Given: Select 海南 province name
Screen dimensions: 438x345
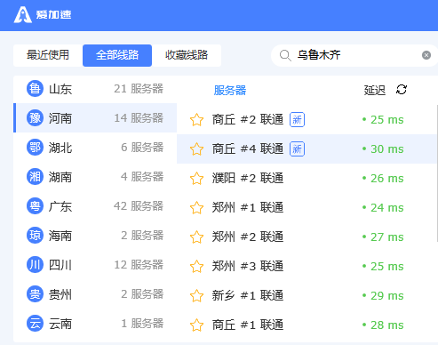Looking at the screenshot, I should coord(60,236).
